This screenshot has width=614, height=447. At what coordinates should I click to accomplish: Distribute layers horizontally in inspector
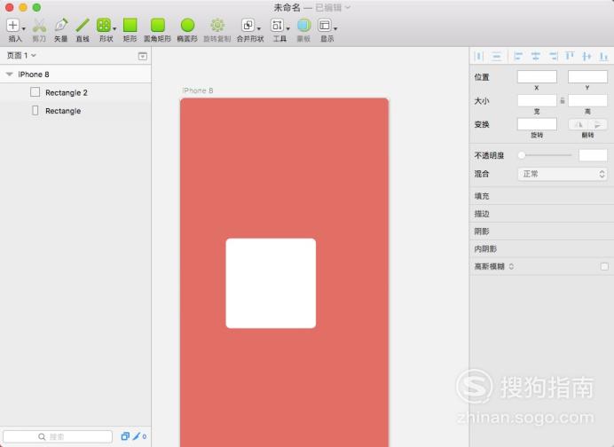479,57
